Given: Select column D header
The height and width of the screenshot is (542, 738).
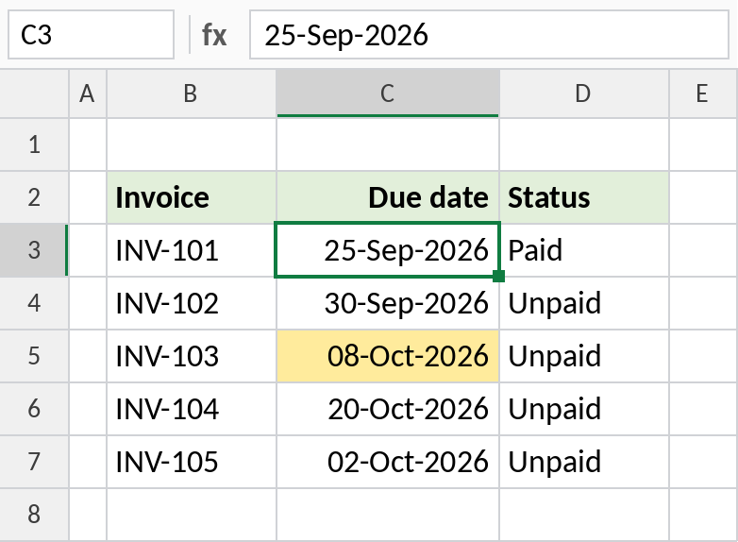Looking at the screenshot, I should tap(584, 93).
